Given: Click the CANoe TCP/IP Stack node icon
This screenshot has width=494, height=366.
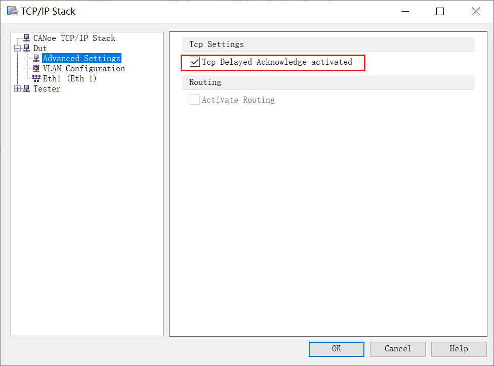Looking at the screenshot, I should coord(26,38).
